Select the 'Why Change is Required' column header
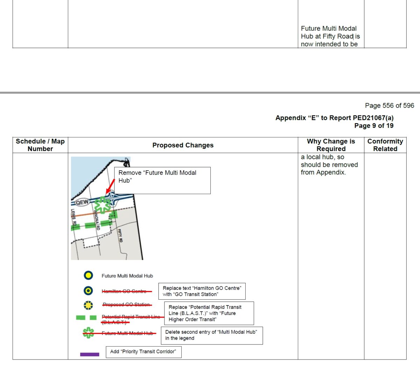 click(331, 145)
